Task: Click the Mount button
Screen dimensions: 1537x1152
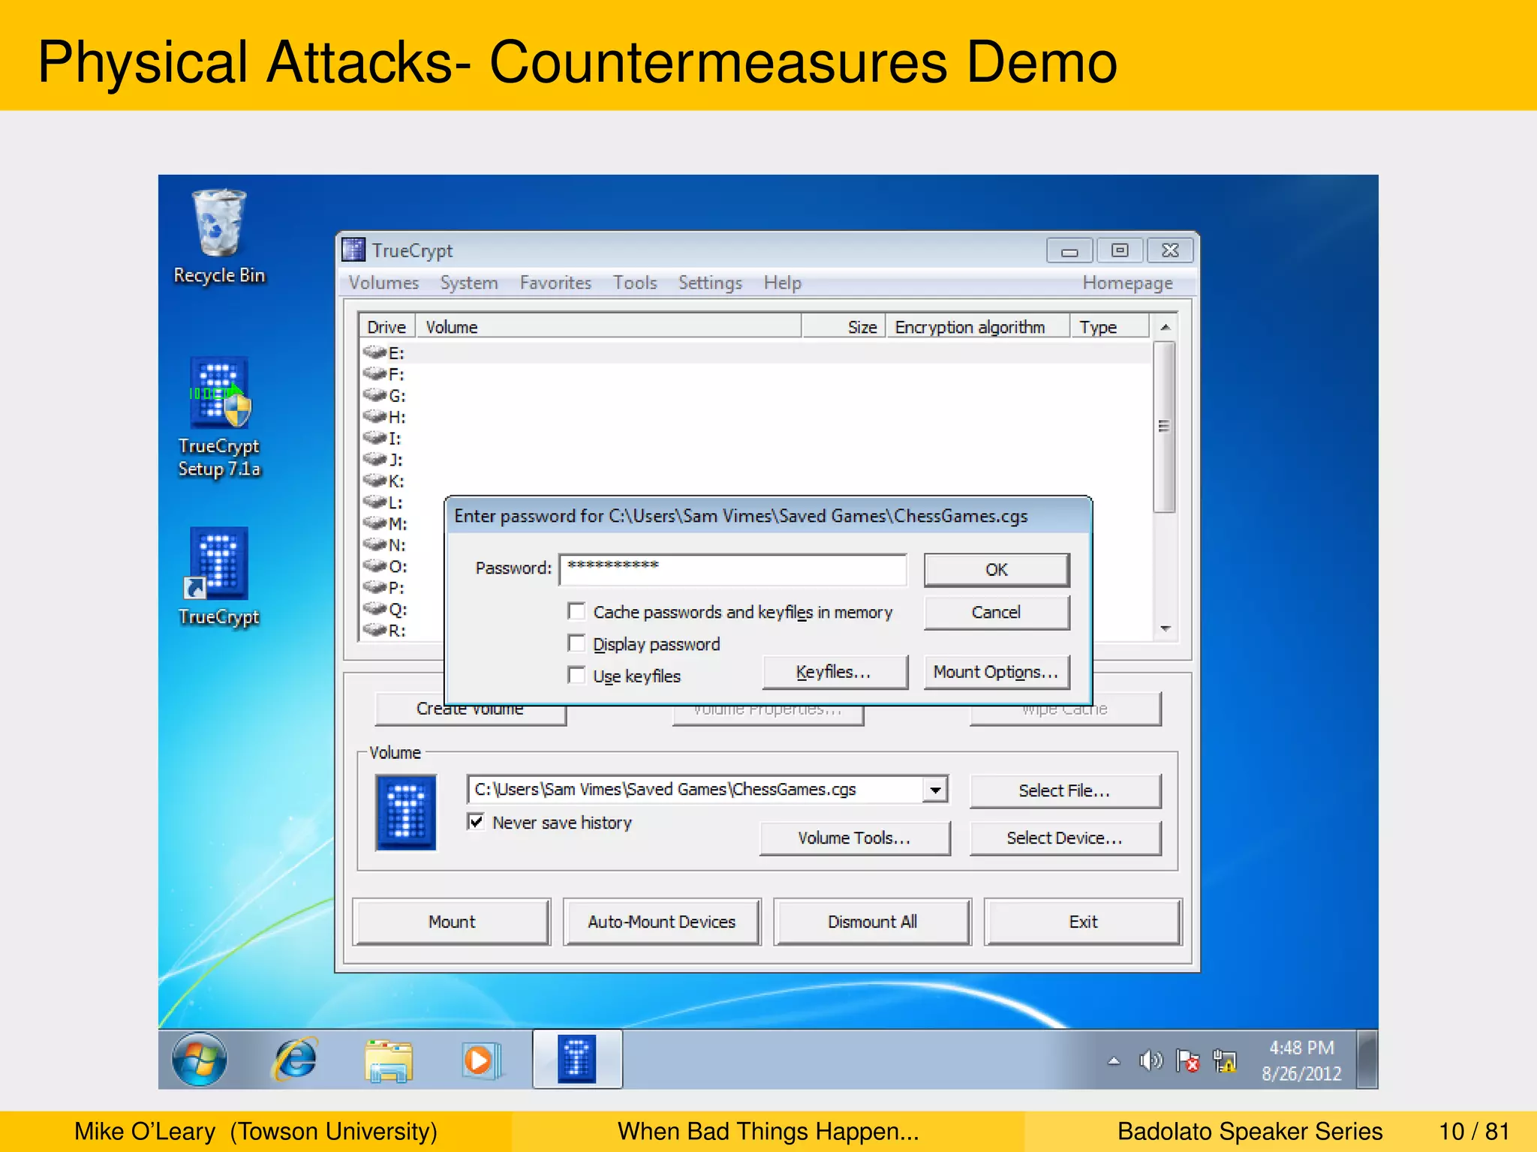Action: tap(452, 922)
